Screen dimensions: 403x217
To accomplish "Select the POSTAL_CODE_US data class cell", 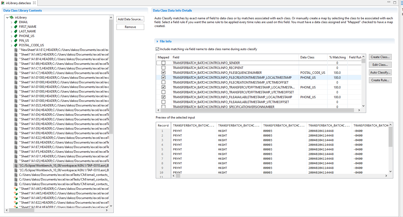I will [313, 73].
